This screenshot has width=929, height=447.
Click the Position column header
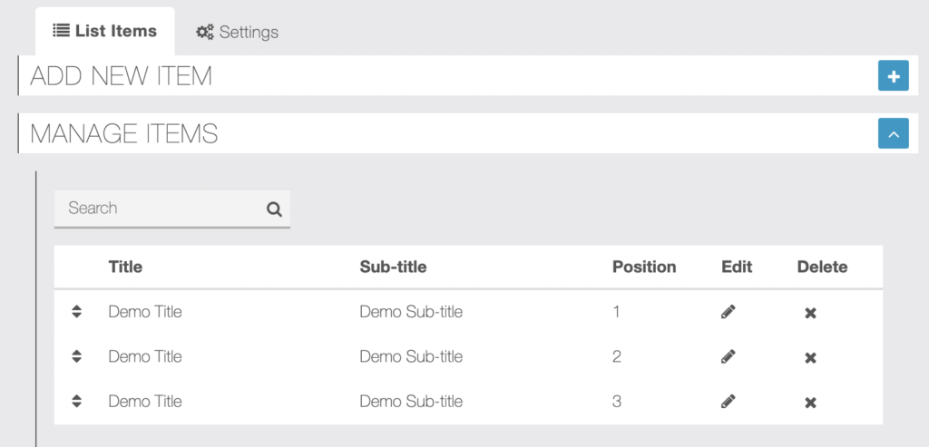[644, 267]
